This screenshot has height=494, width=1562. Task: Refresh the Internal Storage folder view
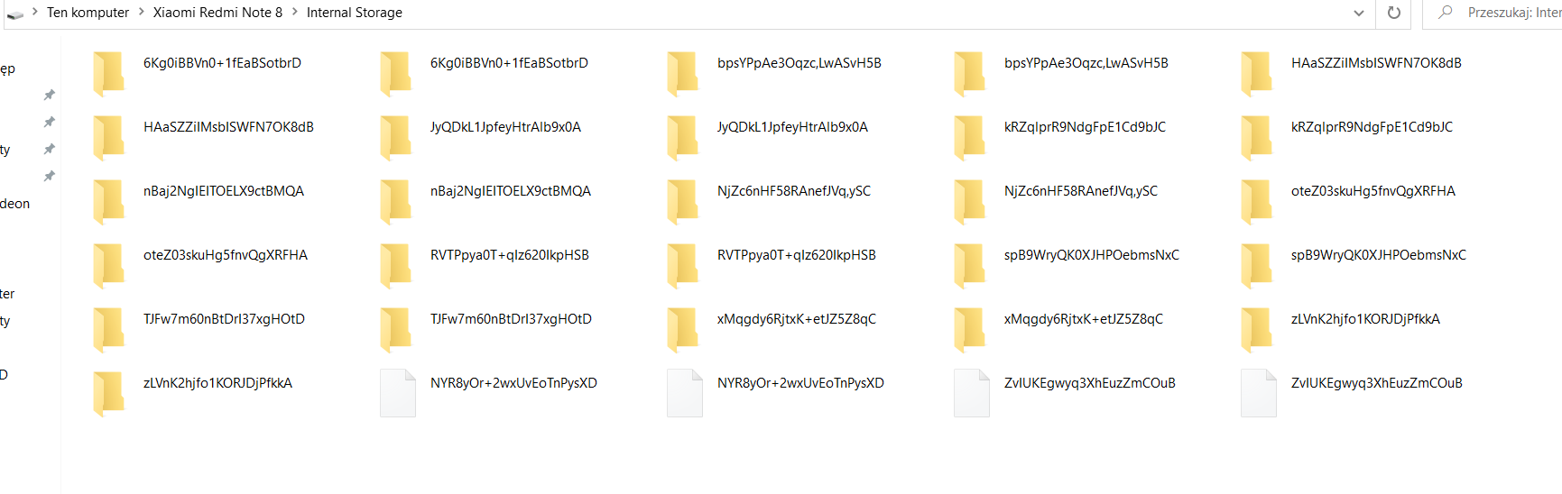coord(1393,13)
